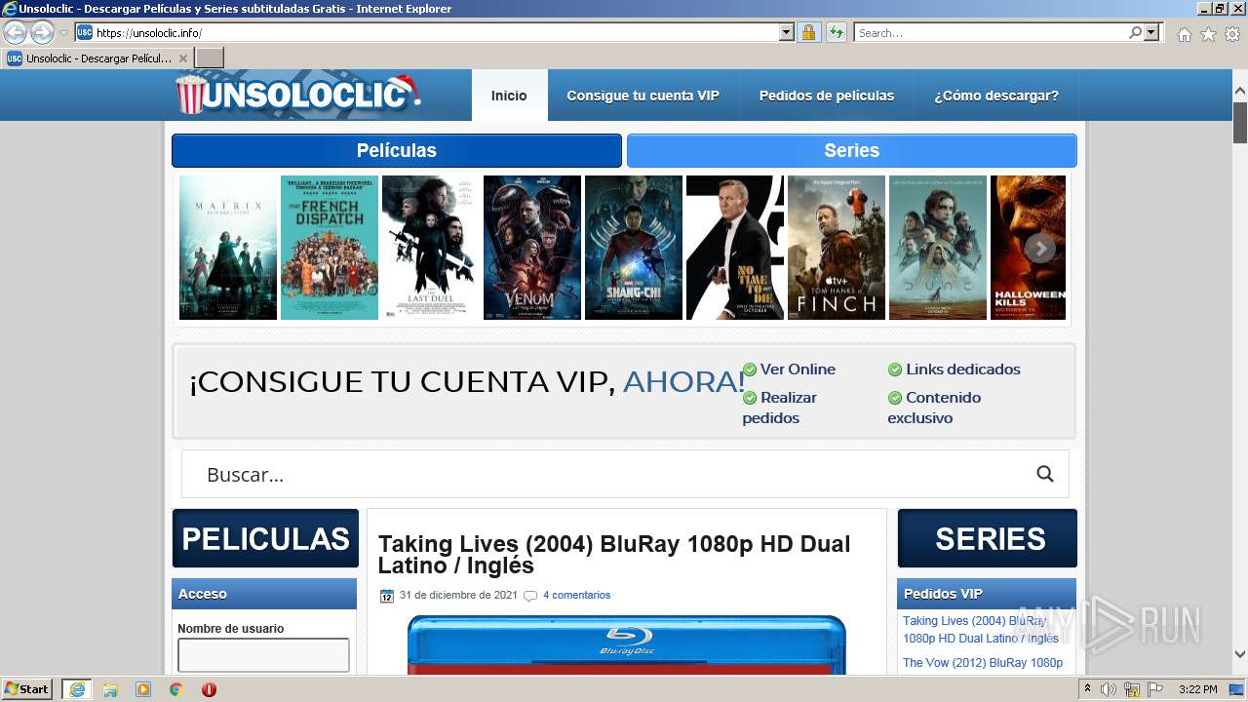Open ¿Cómo descargar? menu item

(x=996, y=96)
